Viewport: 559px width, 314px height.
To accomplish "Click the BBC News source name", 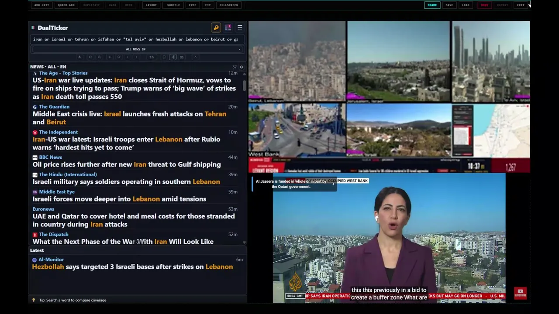I will point(50,157).
